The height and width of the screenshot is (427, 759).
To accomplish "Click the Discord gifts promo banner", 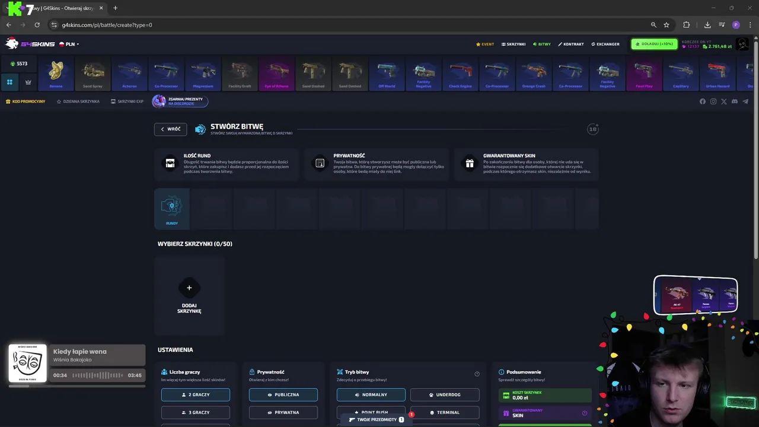I will coord(180,101).
